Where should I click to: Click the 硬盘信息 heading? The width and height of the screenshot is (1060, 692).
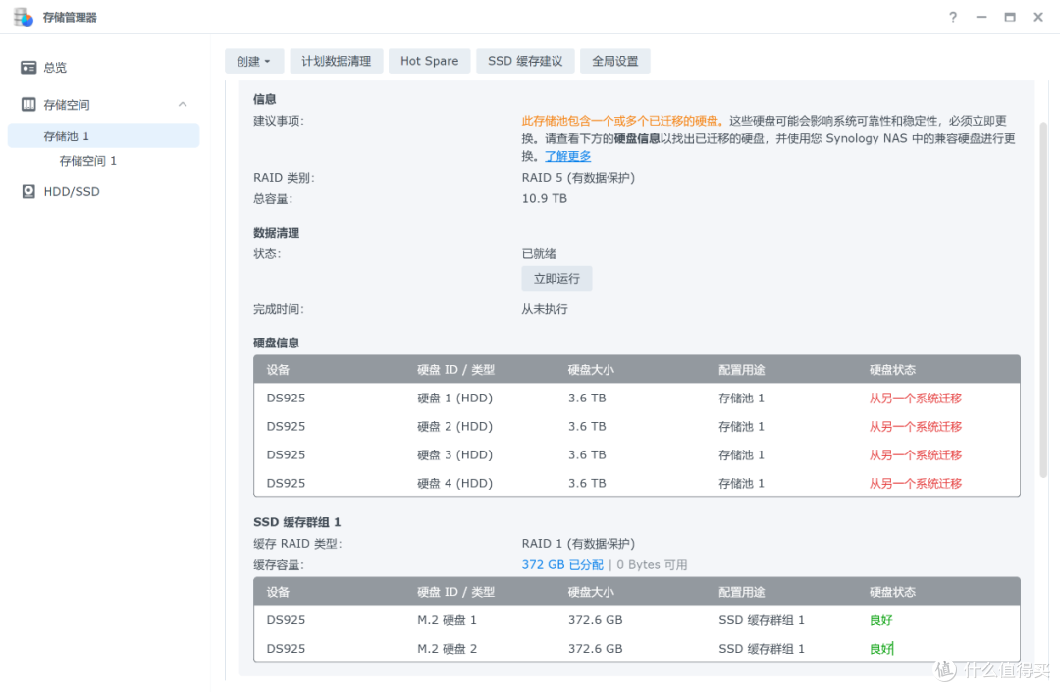[x=276, y=343]
